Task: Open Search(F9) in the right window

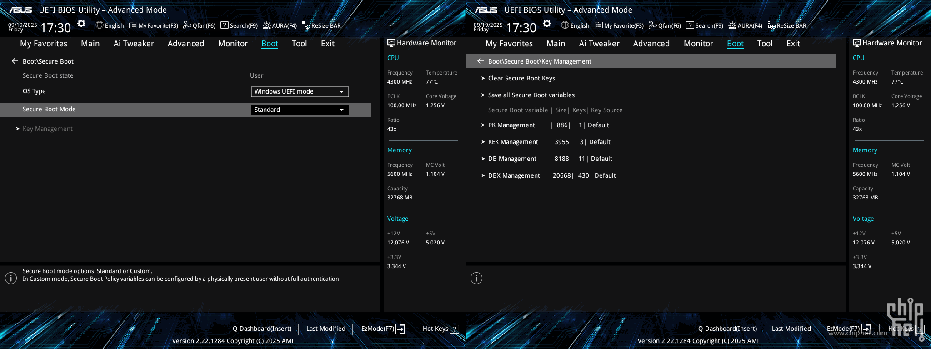Action: 705,25
